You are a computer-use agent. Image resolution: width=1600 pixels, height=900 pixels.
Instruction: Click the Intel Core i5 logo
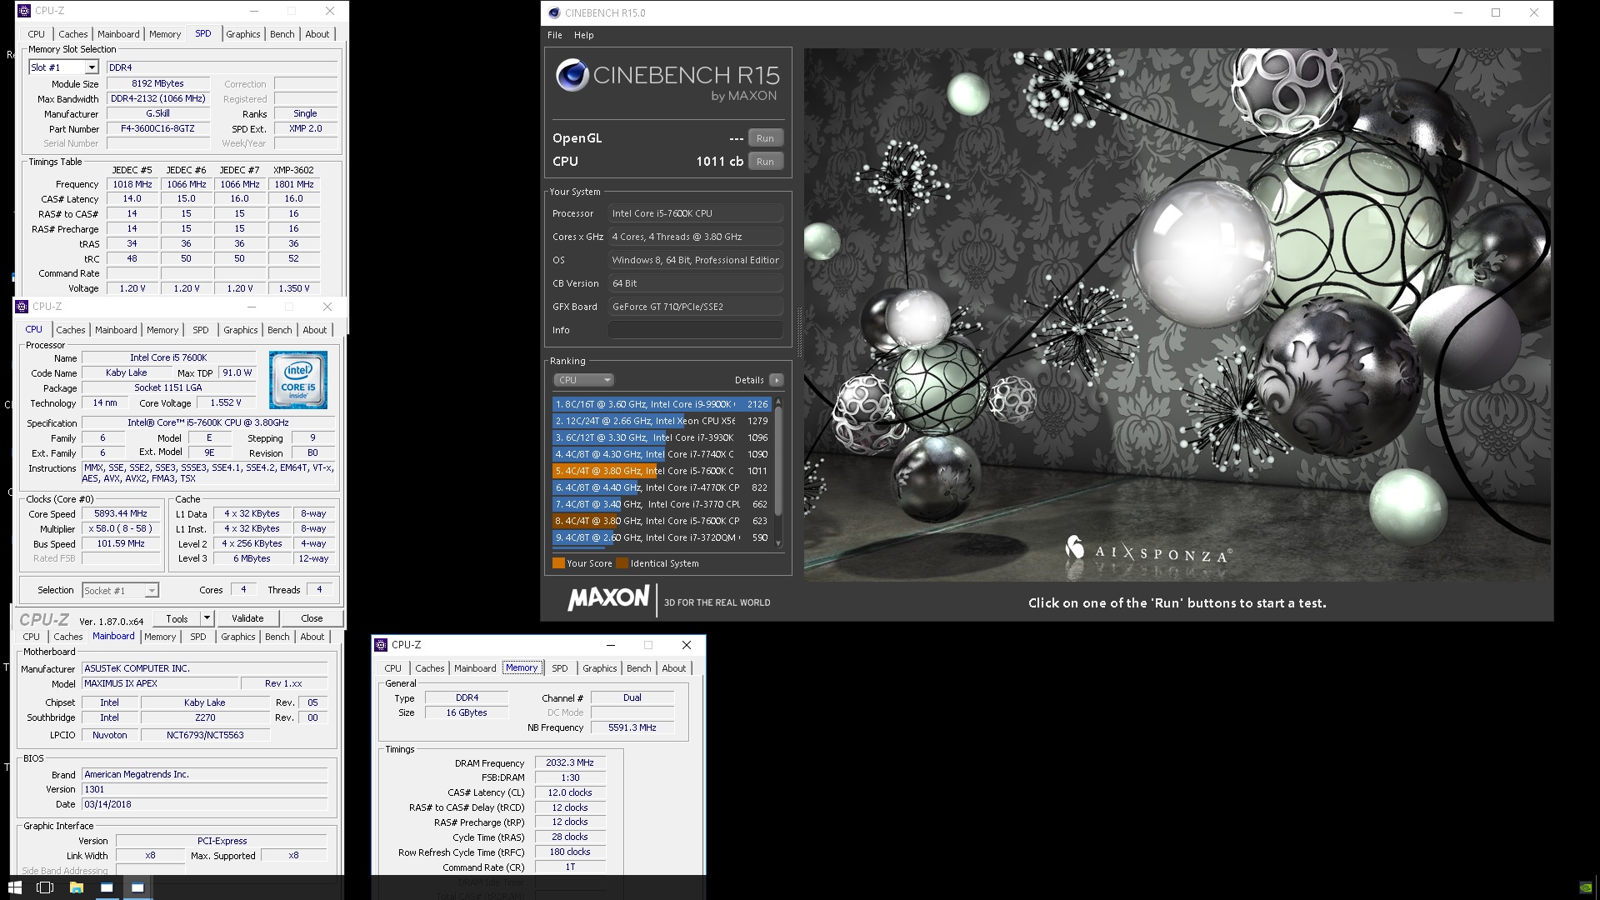pos(298,379)
